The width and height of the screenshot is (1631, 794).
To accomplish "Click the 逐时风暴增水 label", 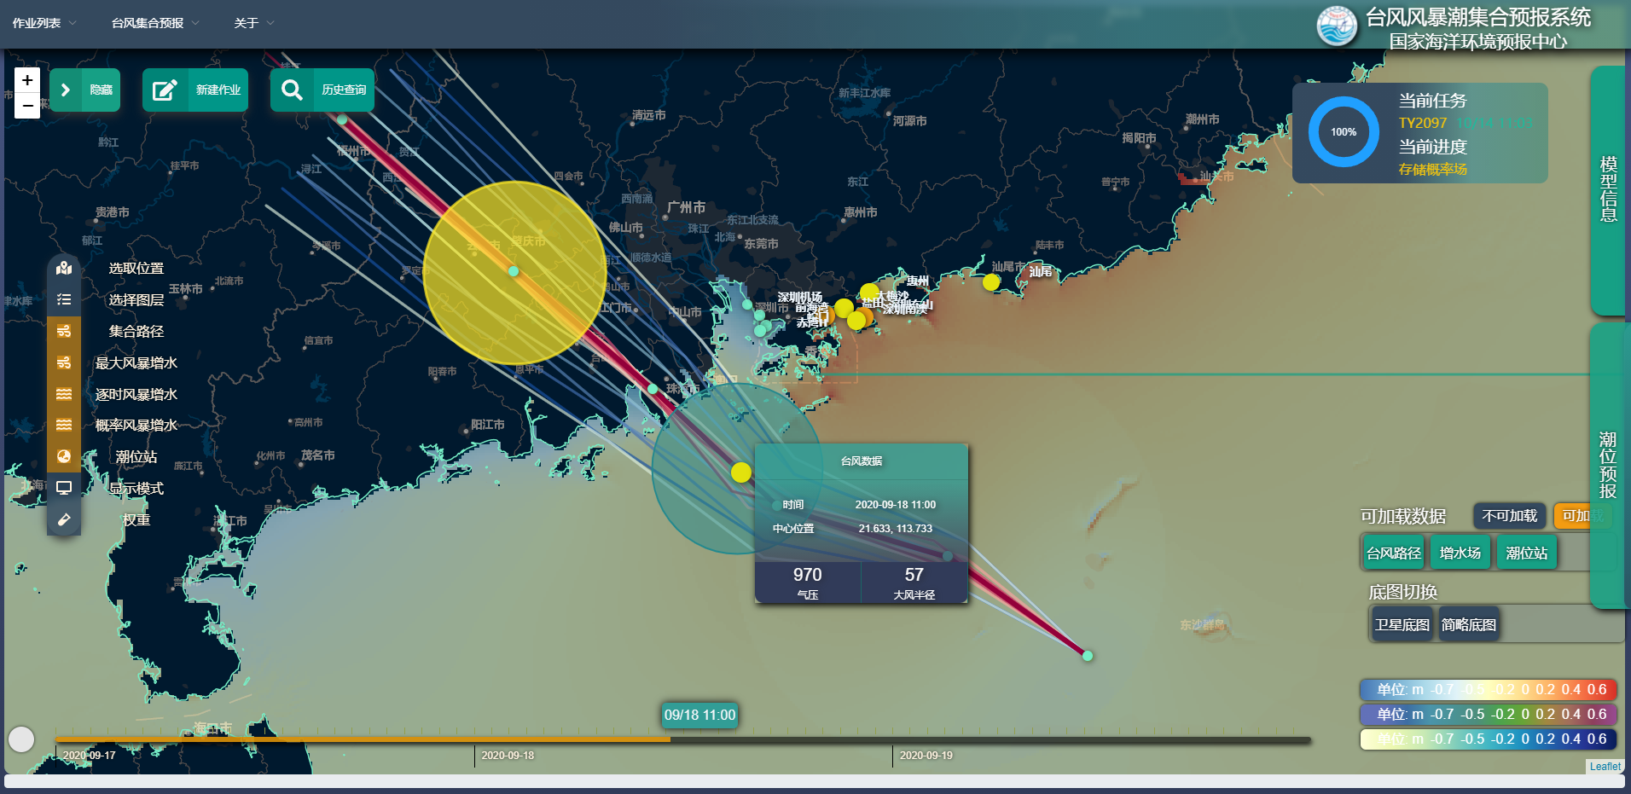I will click(x=136, y=394).
